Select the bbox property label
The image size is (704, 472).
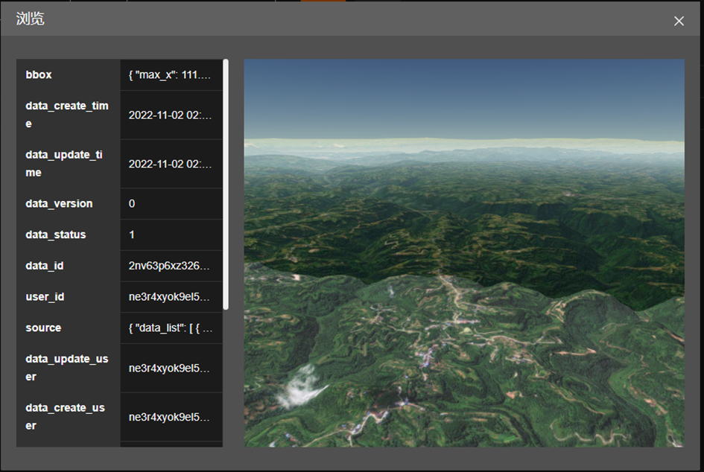pos(39,75)
